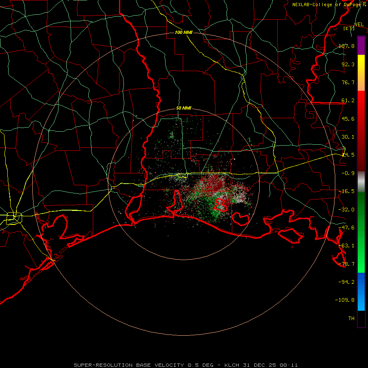Click the -78.7 legend value
This screenshot has height=368, width=368.
pos(347,264)
